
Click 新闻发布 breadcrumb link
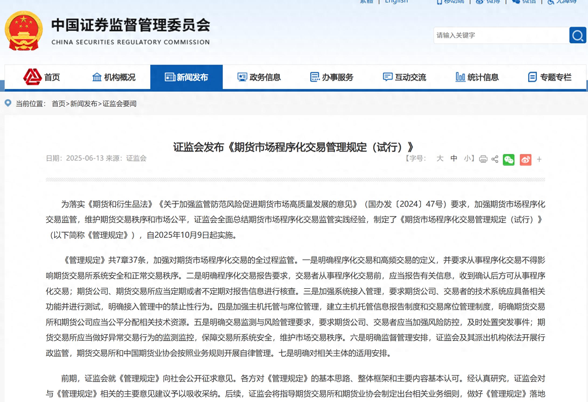tap(83, 104)
